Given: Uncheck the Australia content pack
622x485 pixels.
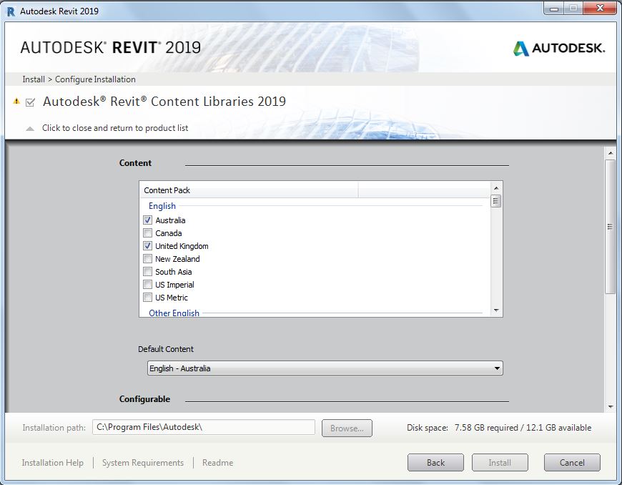Looking at the screenshot, I should coord(147,220).
